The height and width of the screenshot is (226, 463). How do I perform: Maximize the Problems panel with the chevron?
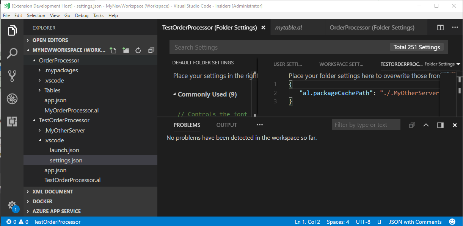point(426,125)
